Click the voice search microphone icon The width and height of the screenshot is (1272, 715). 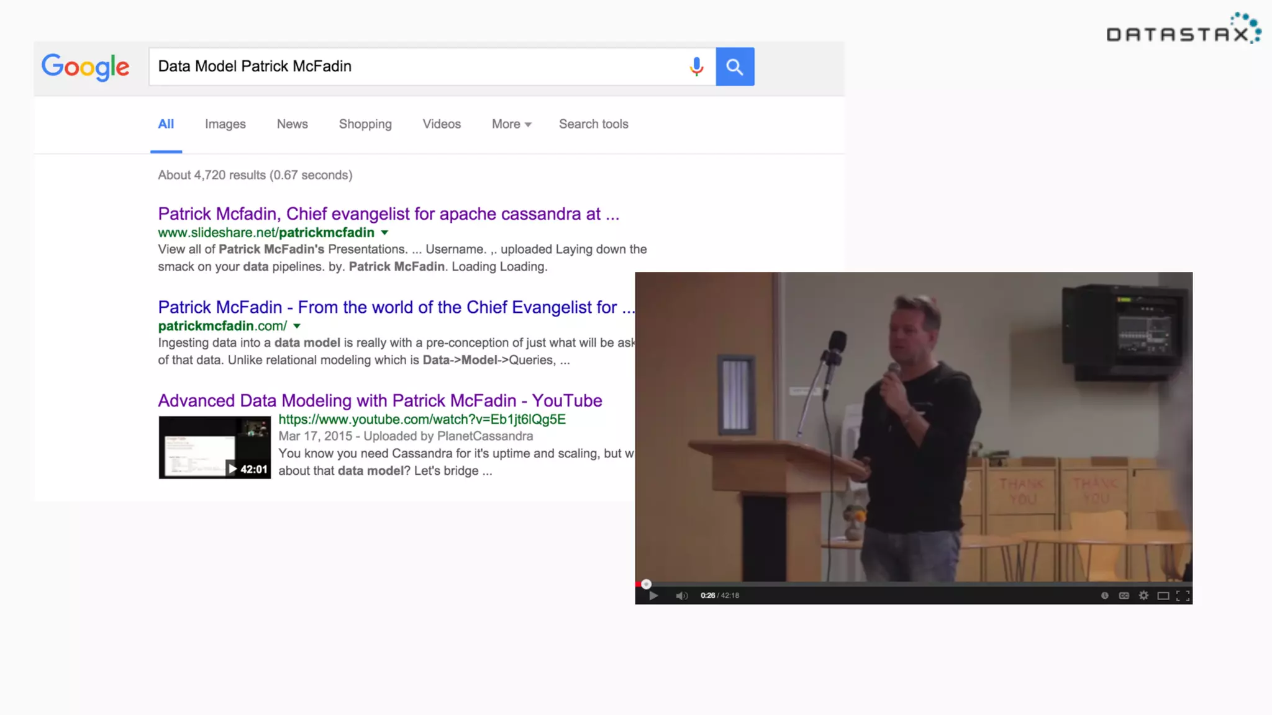pos(696,66)
